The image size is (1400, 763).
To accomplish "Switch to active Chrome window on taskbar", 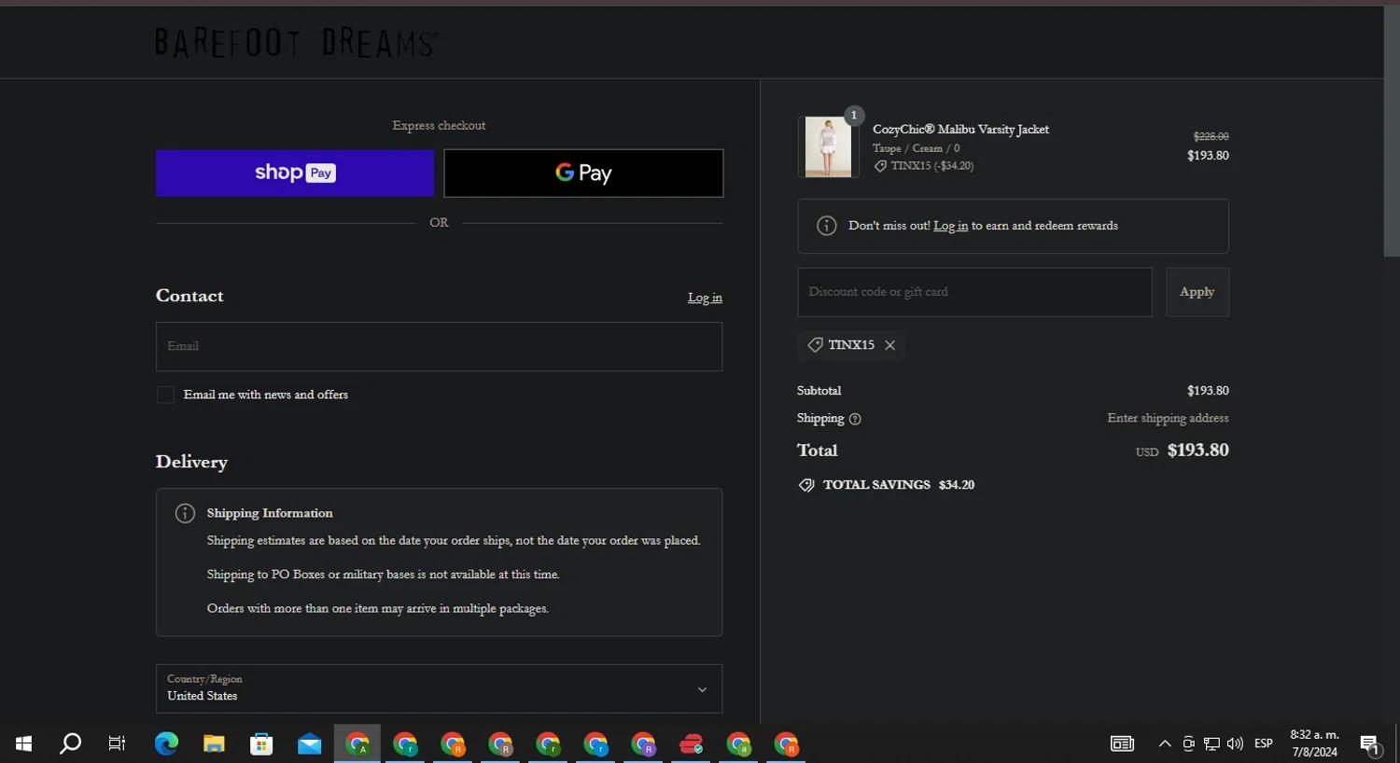I will click(357, 743).
